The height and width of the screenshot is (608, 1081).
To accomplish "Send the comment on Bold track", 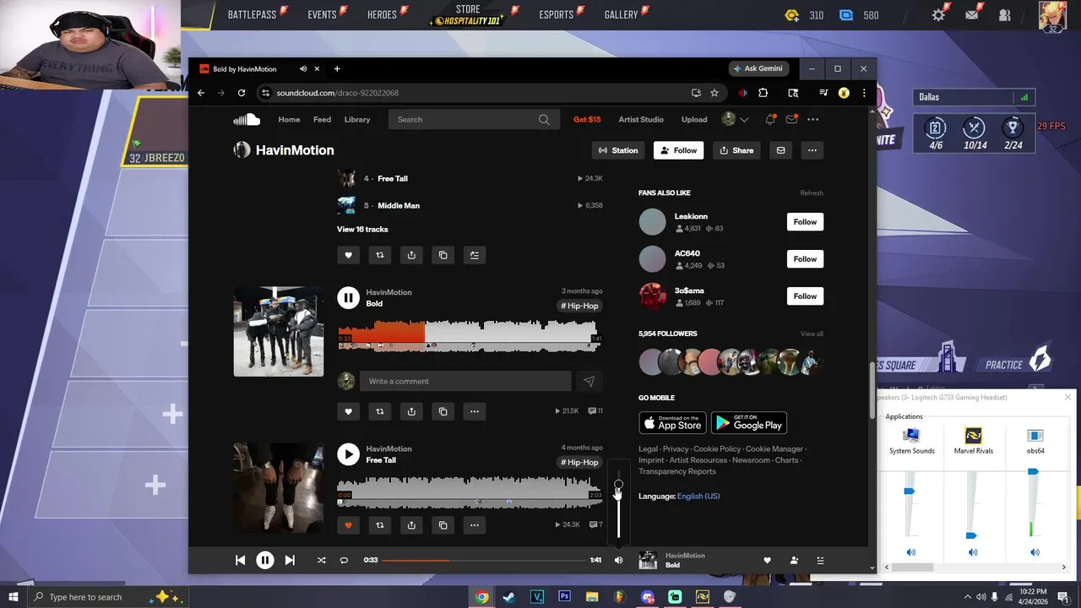I will click(589, 381).
